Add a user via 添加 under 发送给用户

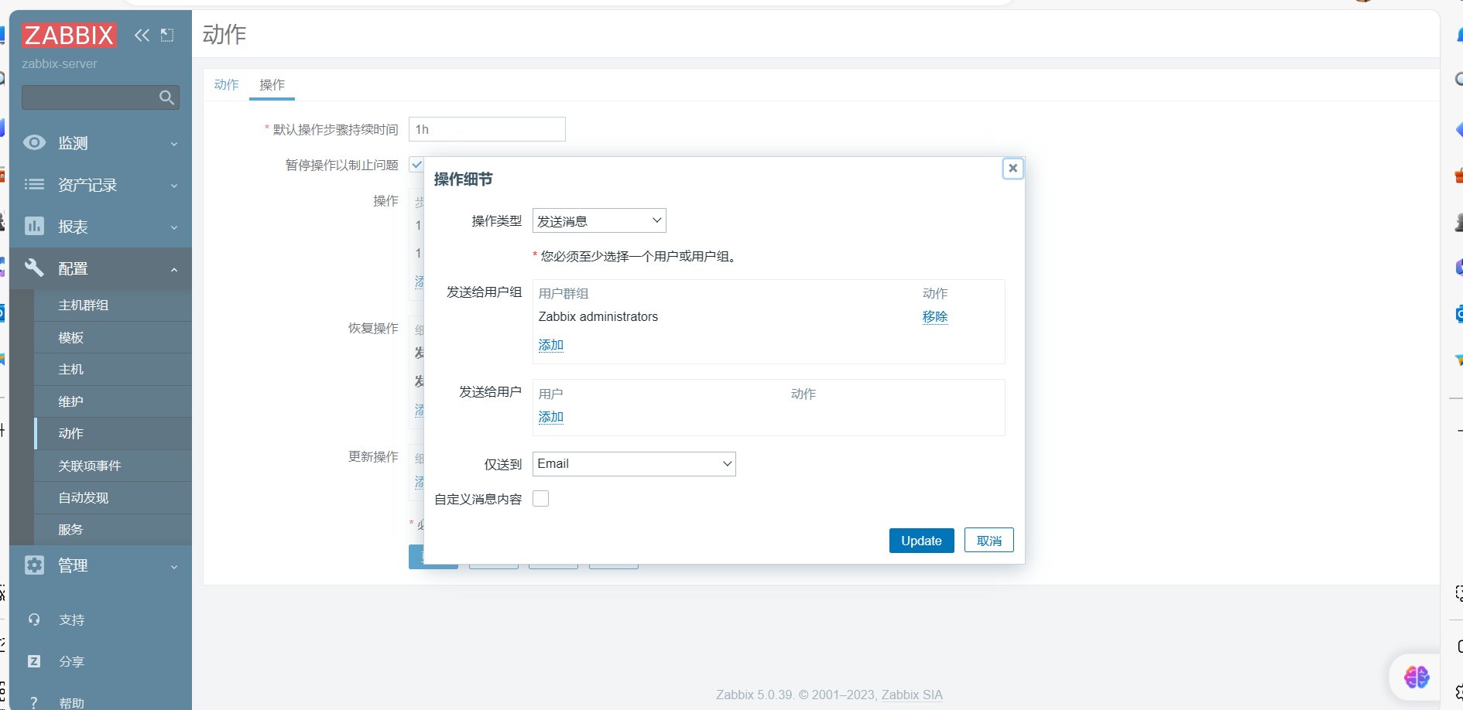[550, 417]
